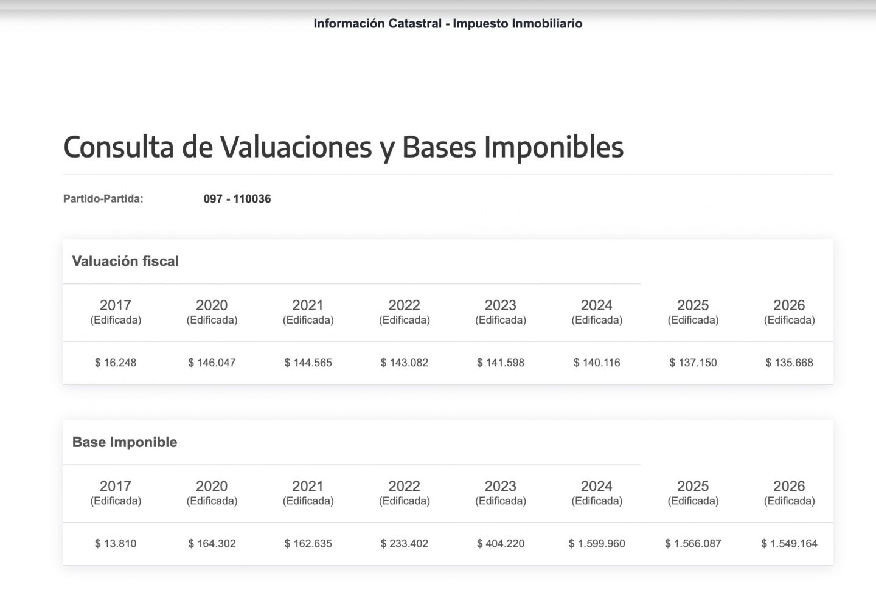Click the $ 137.150 valuation for 2025
This screenshot has width=876, height=590.
[x=693, y=363]
